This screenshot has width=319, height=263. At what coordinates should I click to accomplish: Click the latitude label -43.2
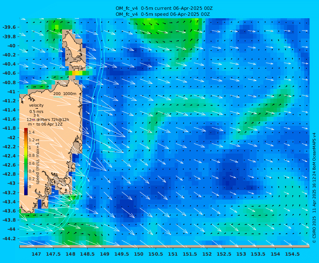pyautogui.click(x=9, y=193)
